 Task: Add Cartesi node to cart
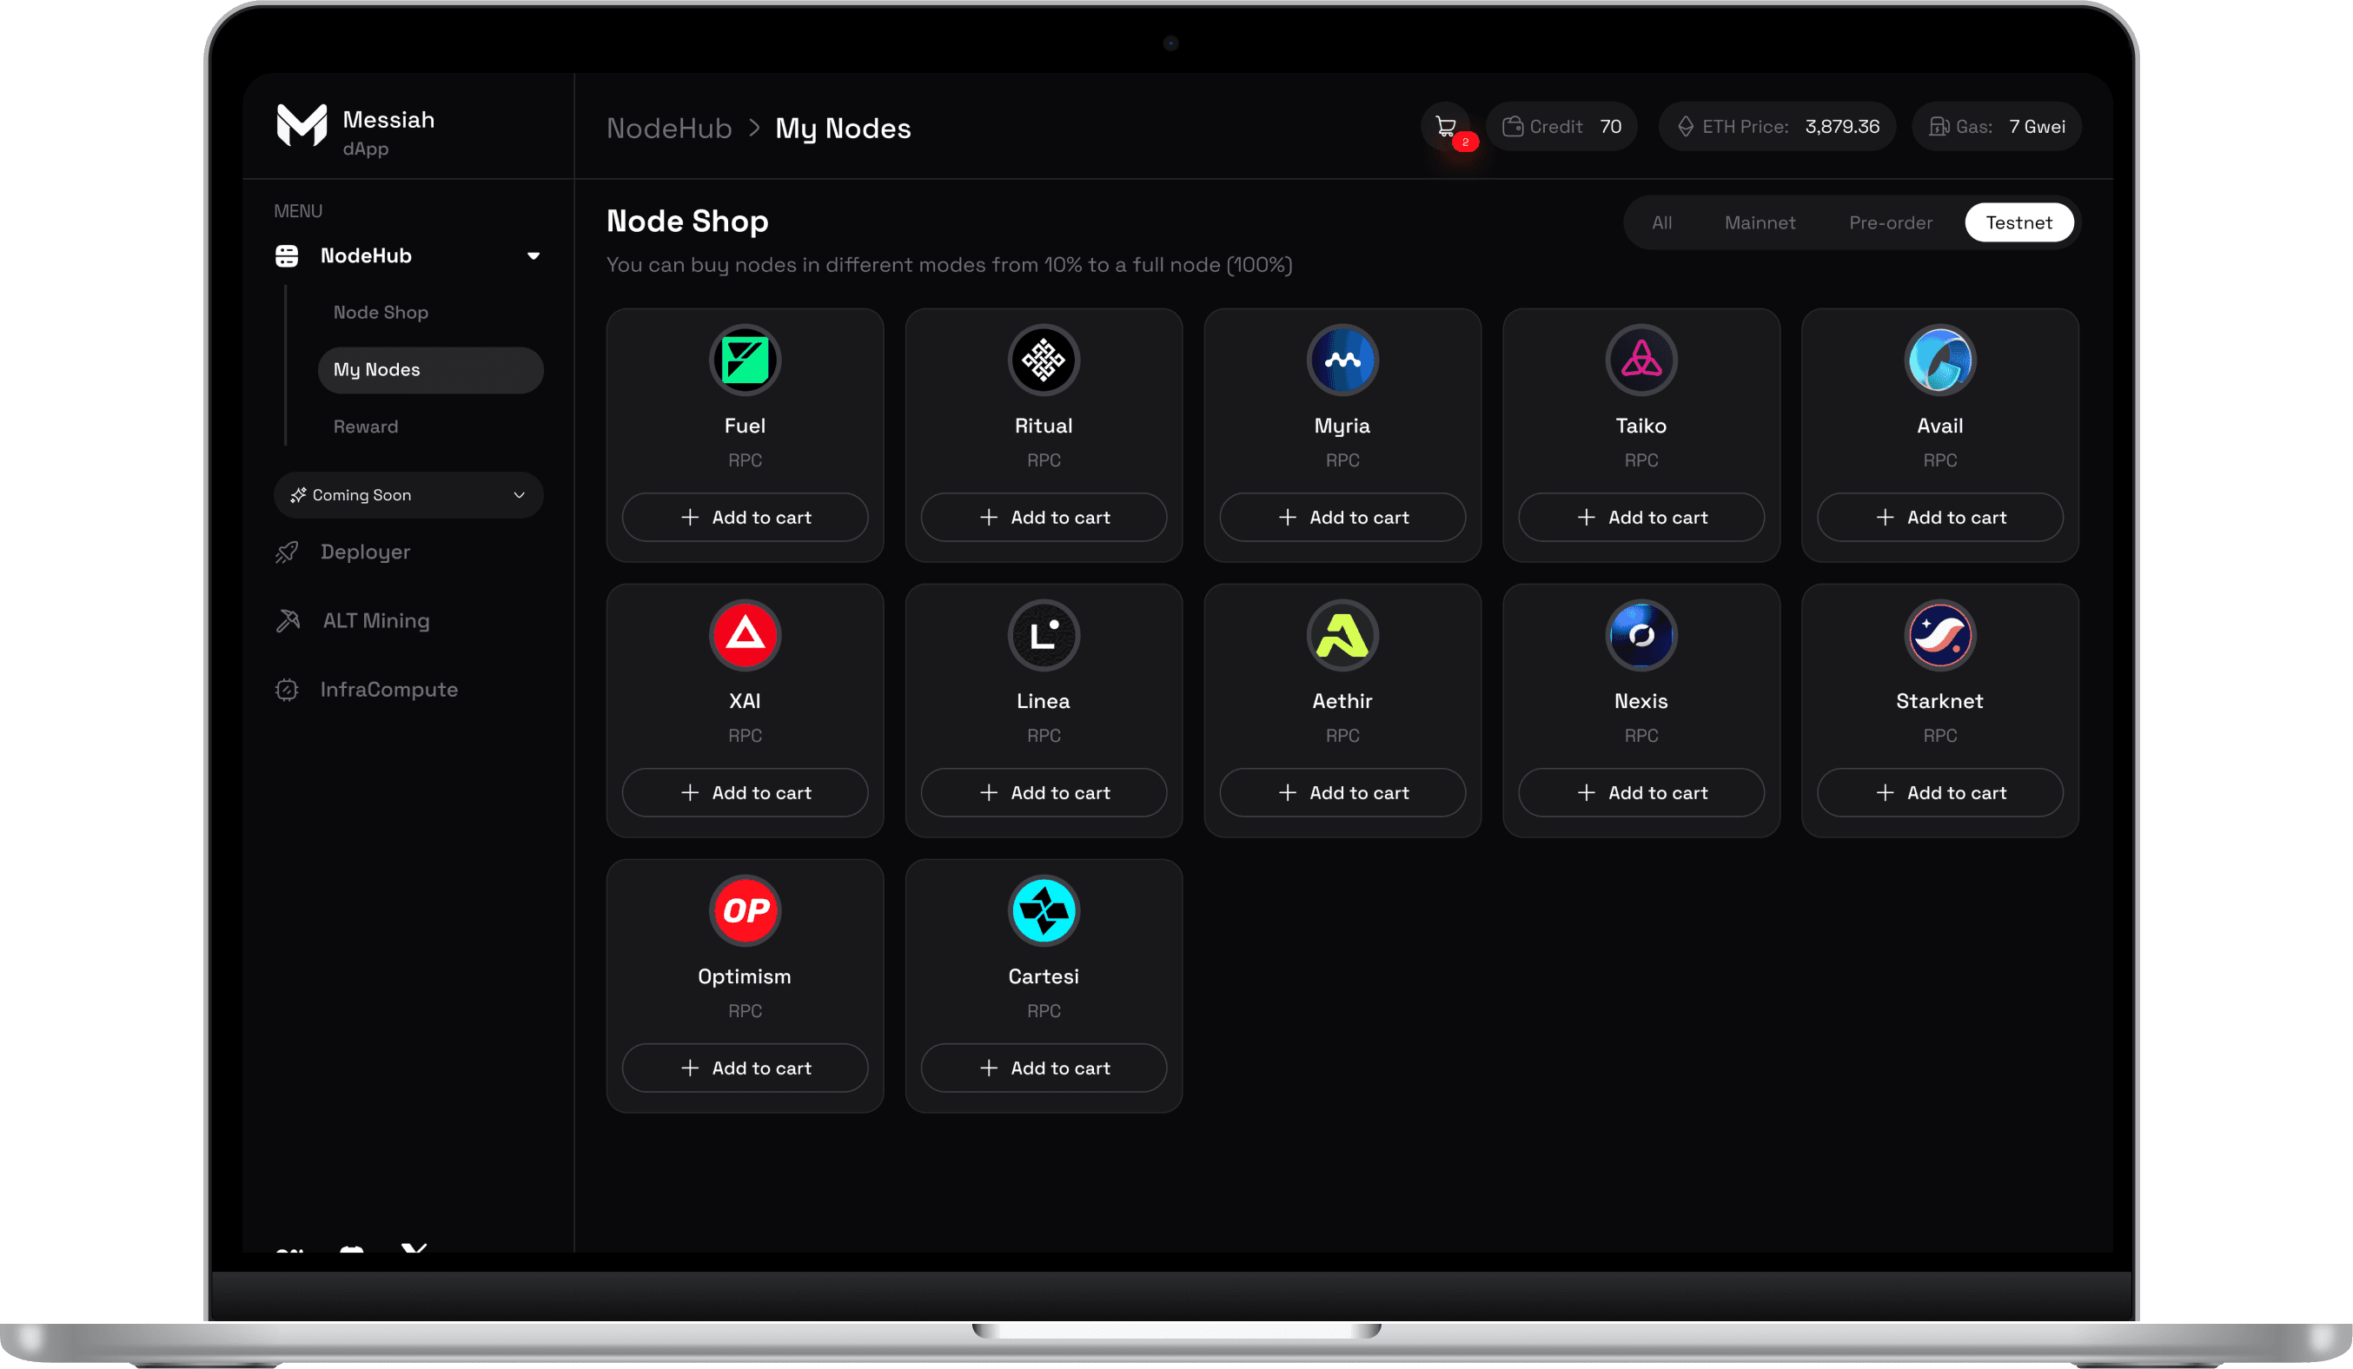point(1043,1068)
